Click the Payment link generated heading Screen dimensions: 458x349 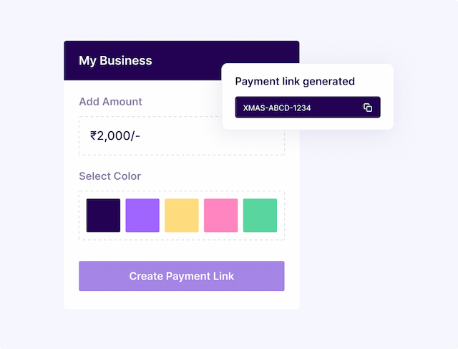pyautogui.click(x=295, y=81)
